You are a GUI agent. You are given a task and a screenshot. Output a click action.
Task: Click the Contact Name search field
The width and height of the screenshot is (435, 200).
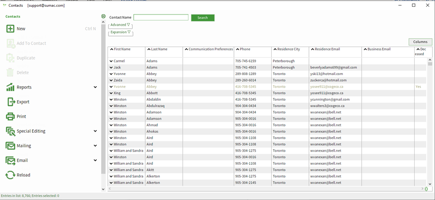tap(161, 17)
